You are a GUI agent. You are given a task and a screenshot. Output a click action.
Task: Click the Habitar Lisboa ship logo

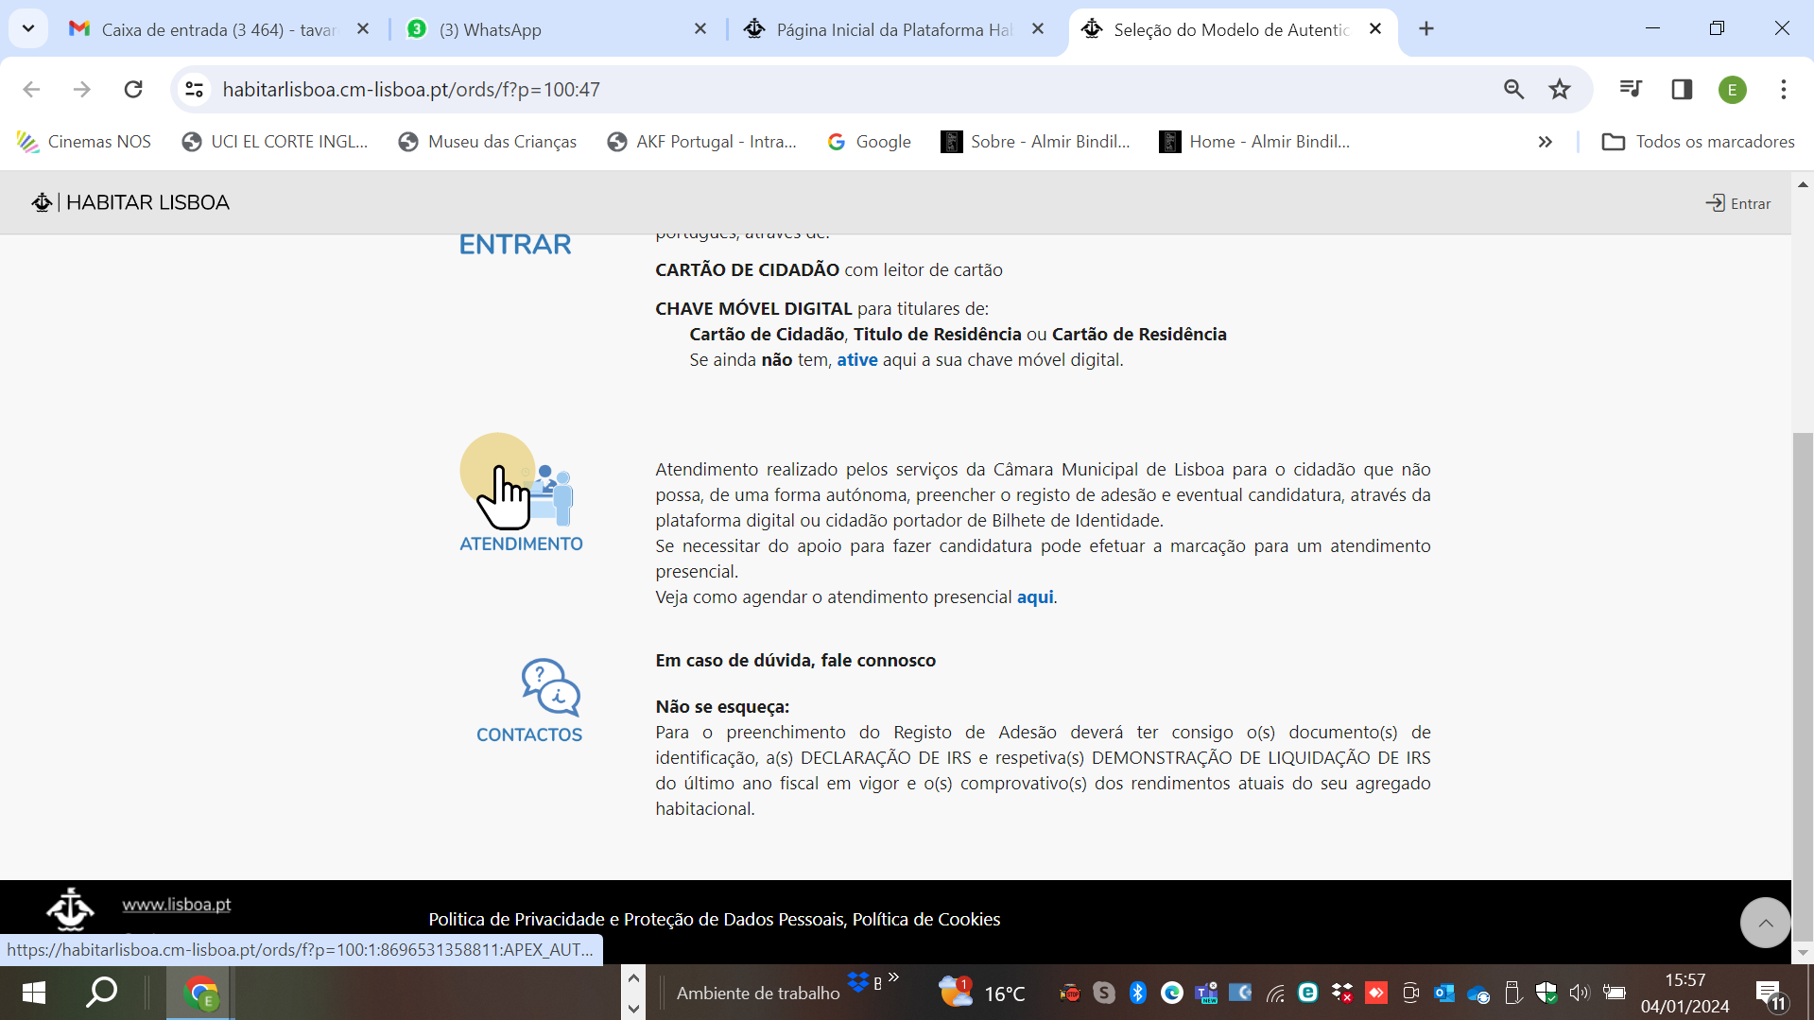coord(42,202)
